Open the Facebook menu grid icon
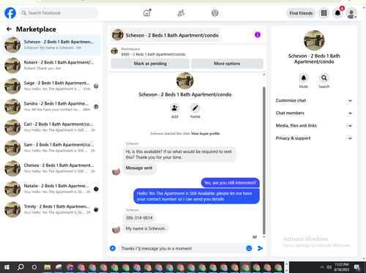The width and height of the screenshot is (366, 273). [324, 13]
